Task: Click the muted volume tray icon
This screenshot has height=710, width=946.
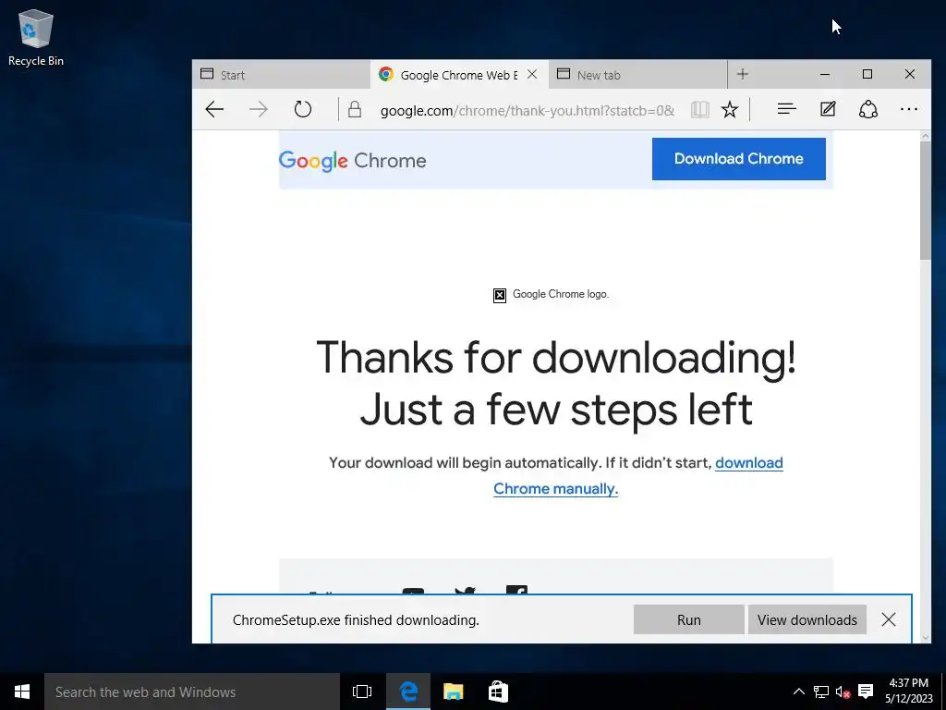Action: pyautogui.click(x=843, y=692)
